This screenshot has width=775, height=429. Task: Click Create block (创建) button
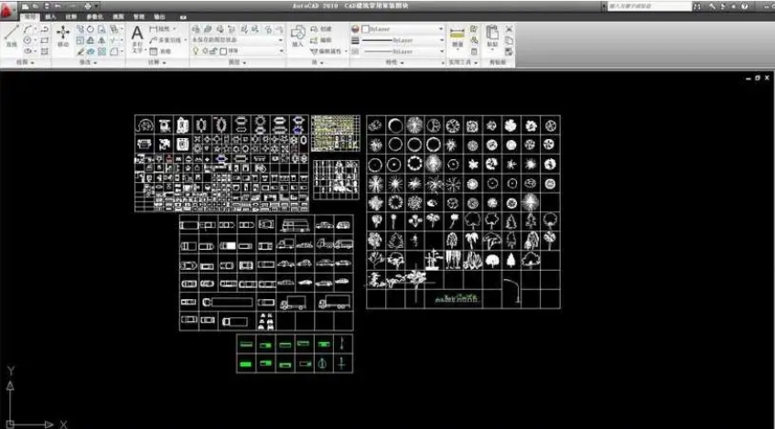(321, 29)
